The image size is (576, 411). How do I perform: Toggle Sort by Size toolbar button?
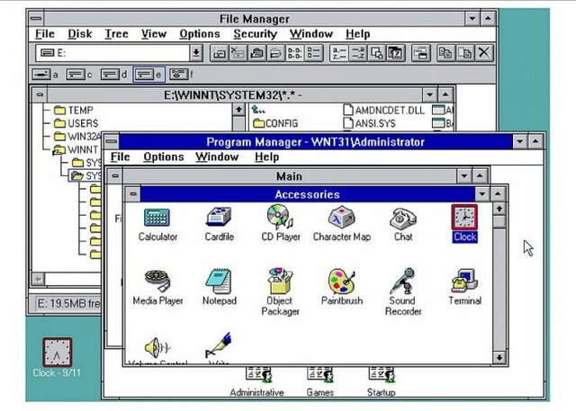pos(377,53)
